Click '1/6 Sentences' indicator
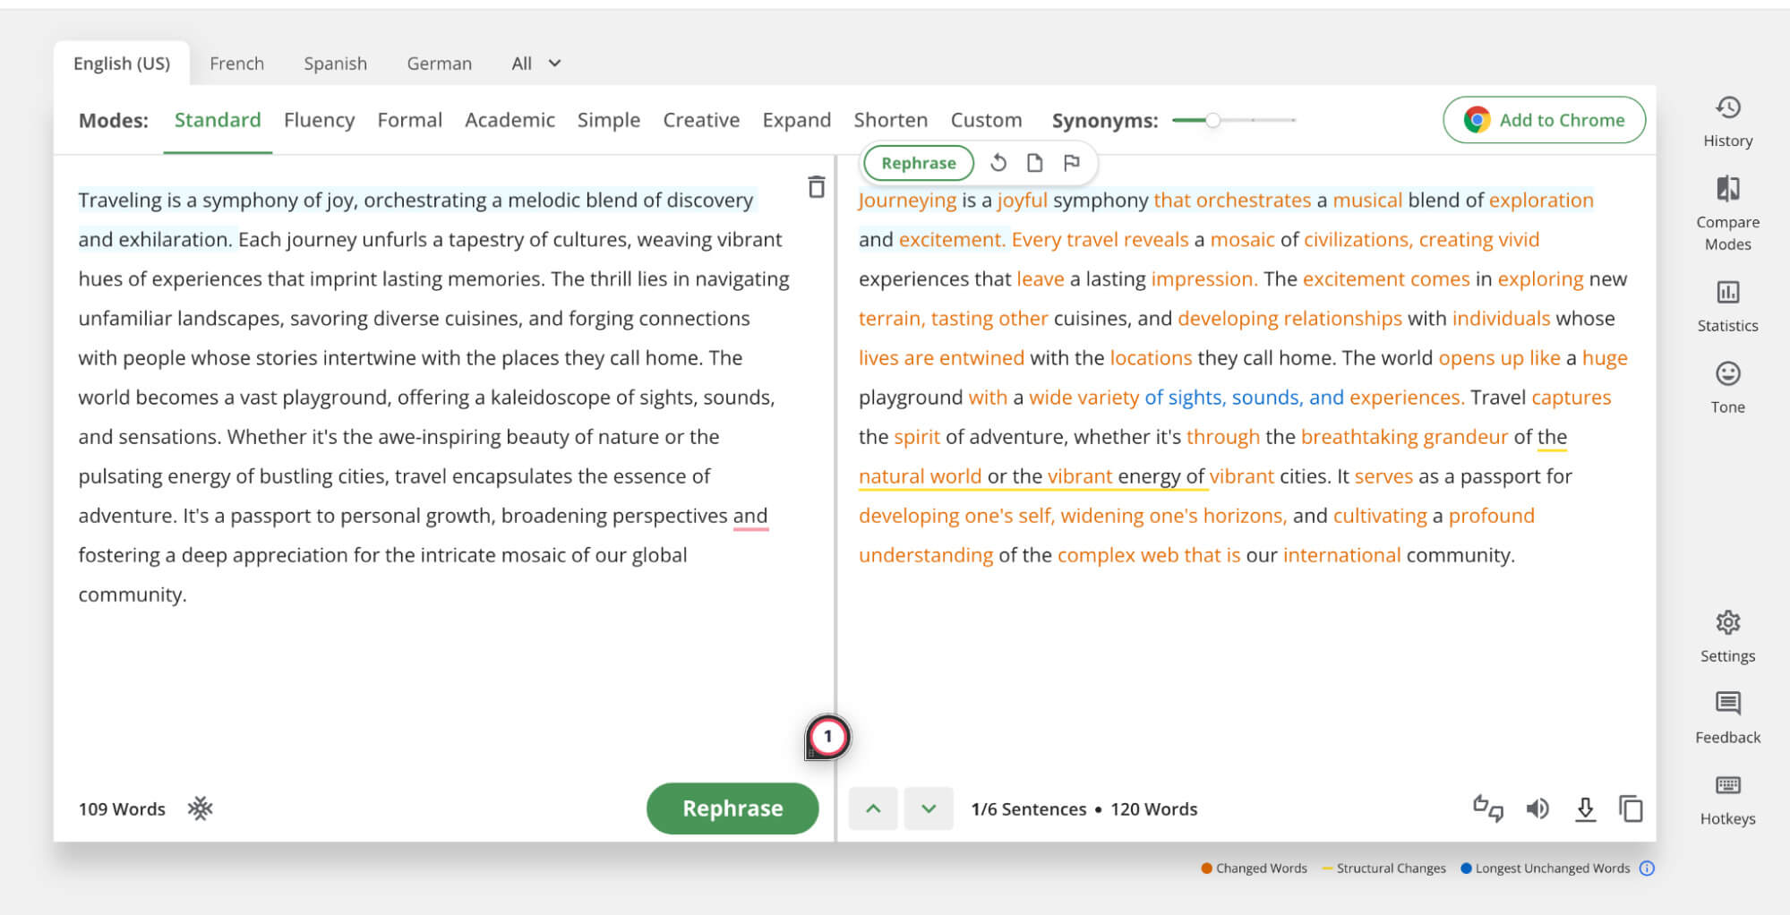 [1028, 808]
